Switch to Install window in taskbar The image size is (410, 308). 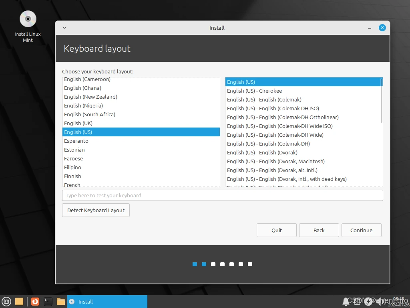pos(107,302)
